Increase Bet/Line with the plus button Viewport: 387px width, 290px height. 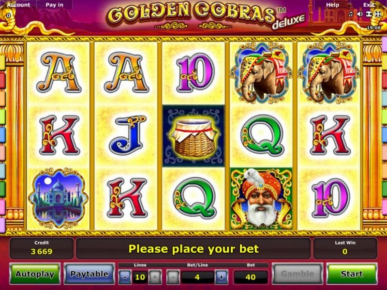[x=222, y=277]
